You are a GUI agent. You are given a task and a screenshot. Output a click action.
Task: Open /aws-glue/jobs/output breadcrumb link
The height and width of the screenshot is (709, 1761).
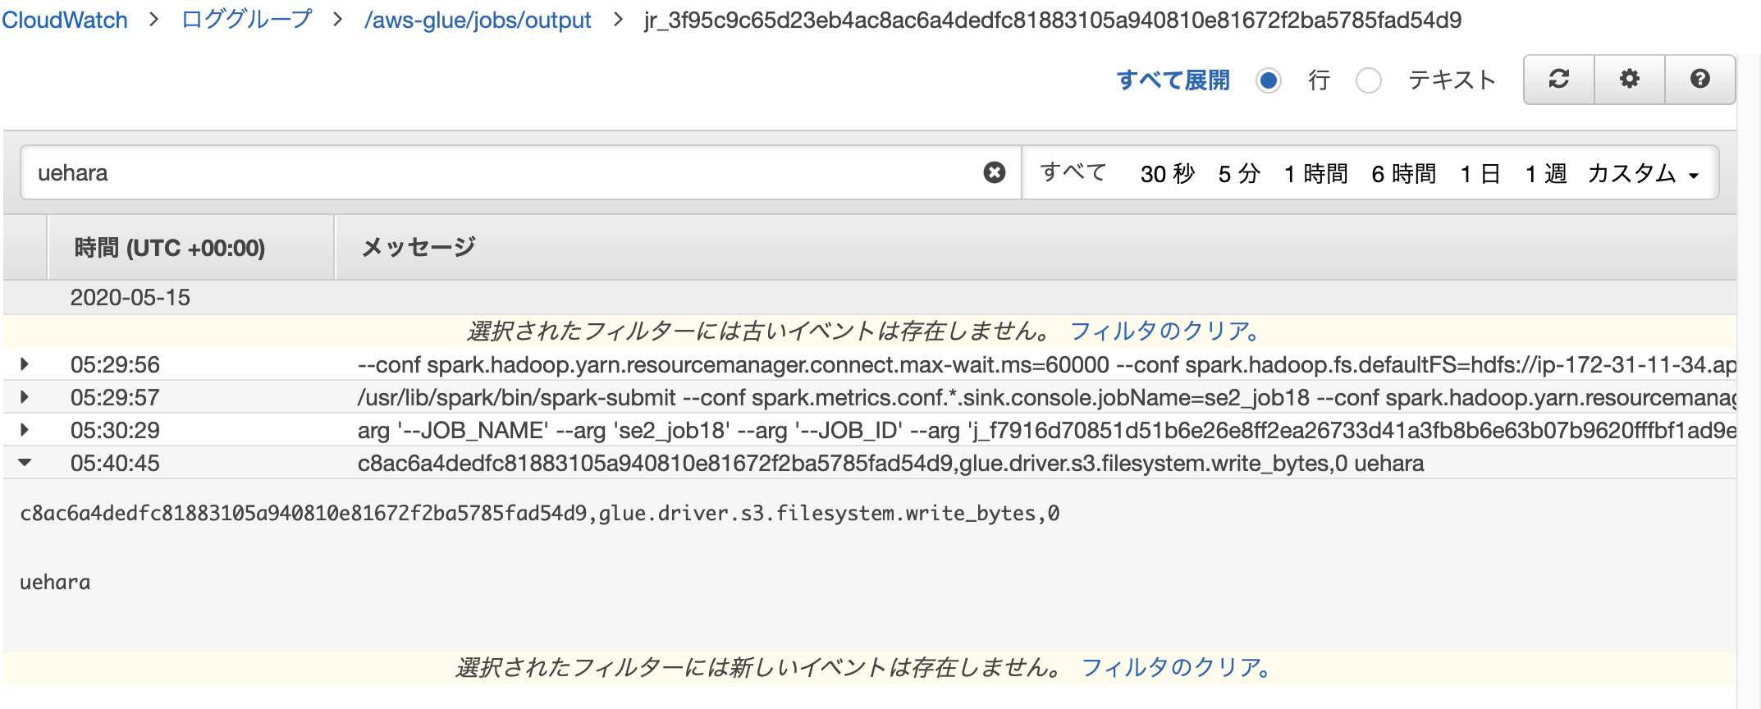(478, 20)
